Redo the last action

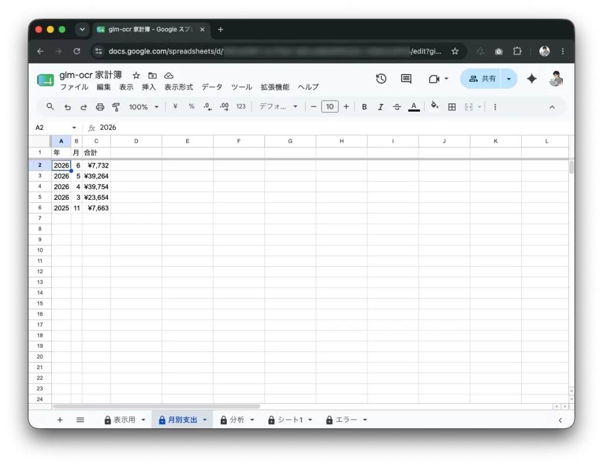click(84, 107)
